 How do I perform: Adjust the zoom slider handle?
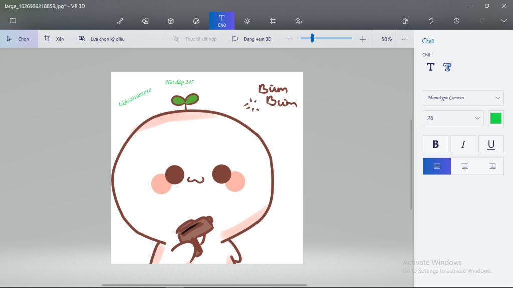312,38
